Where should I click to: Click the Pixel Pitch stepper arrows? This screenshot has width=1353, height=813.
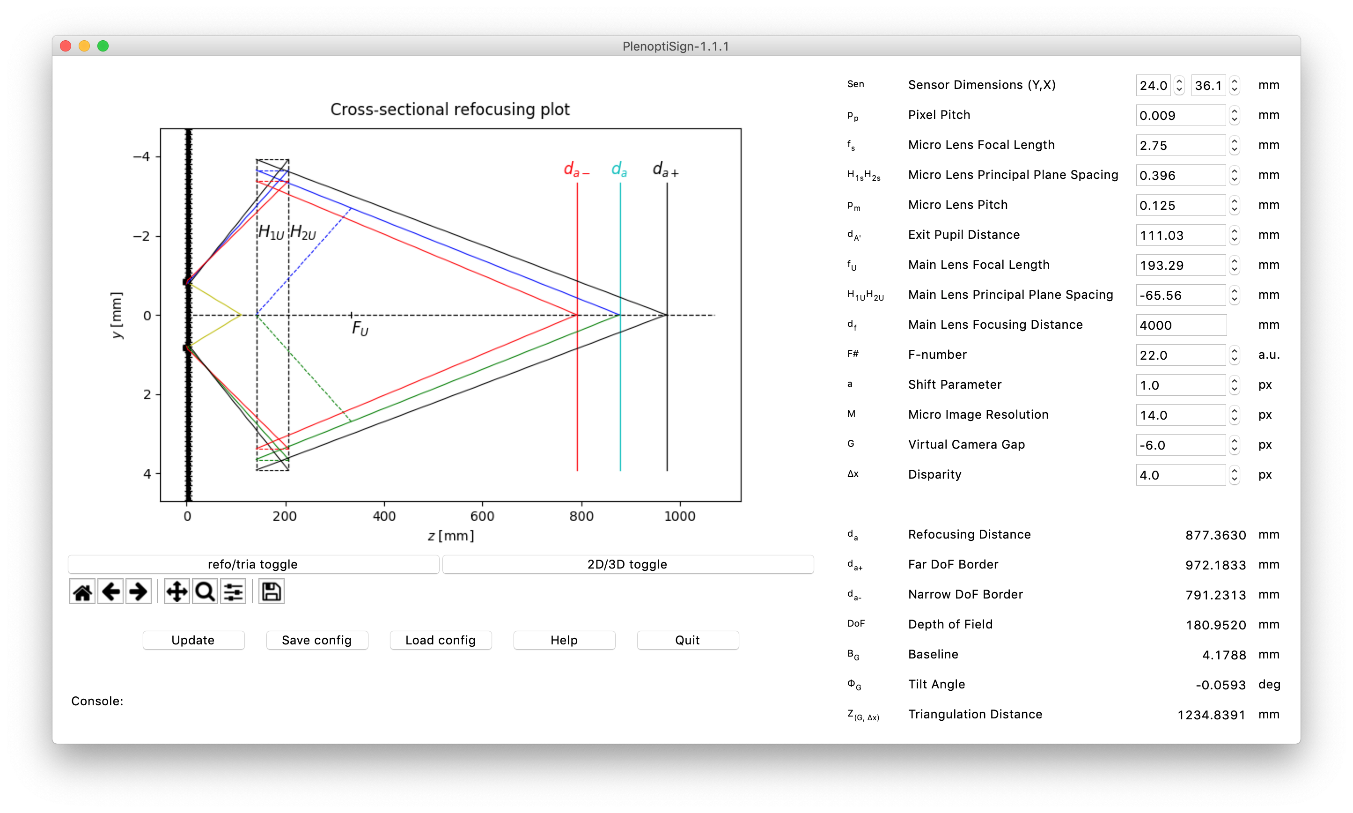click(x=1234, y=115)
